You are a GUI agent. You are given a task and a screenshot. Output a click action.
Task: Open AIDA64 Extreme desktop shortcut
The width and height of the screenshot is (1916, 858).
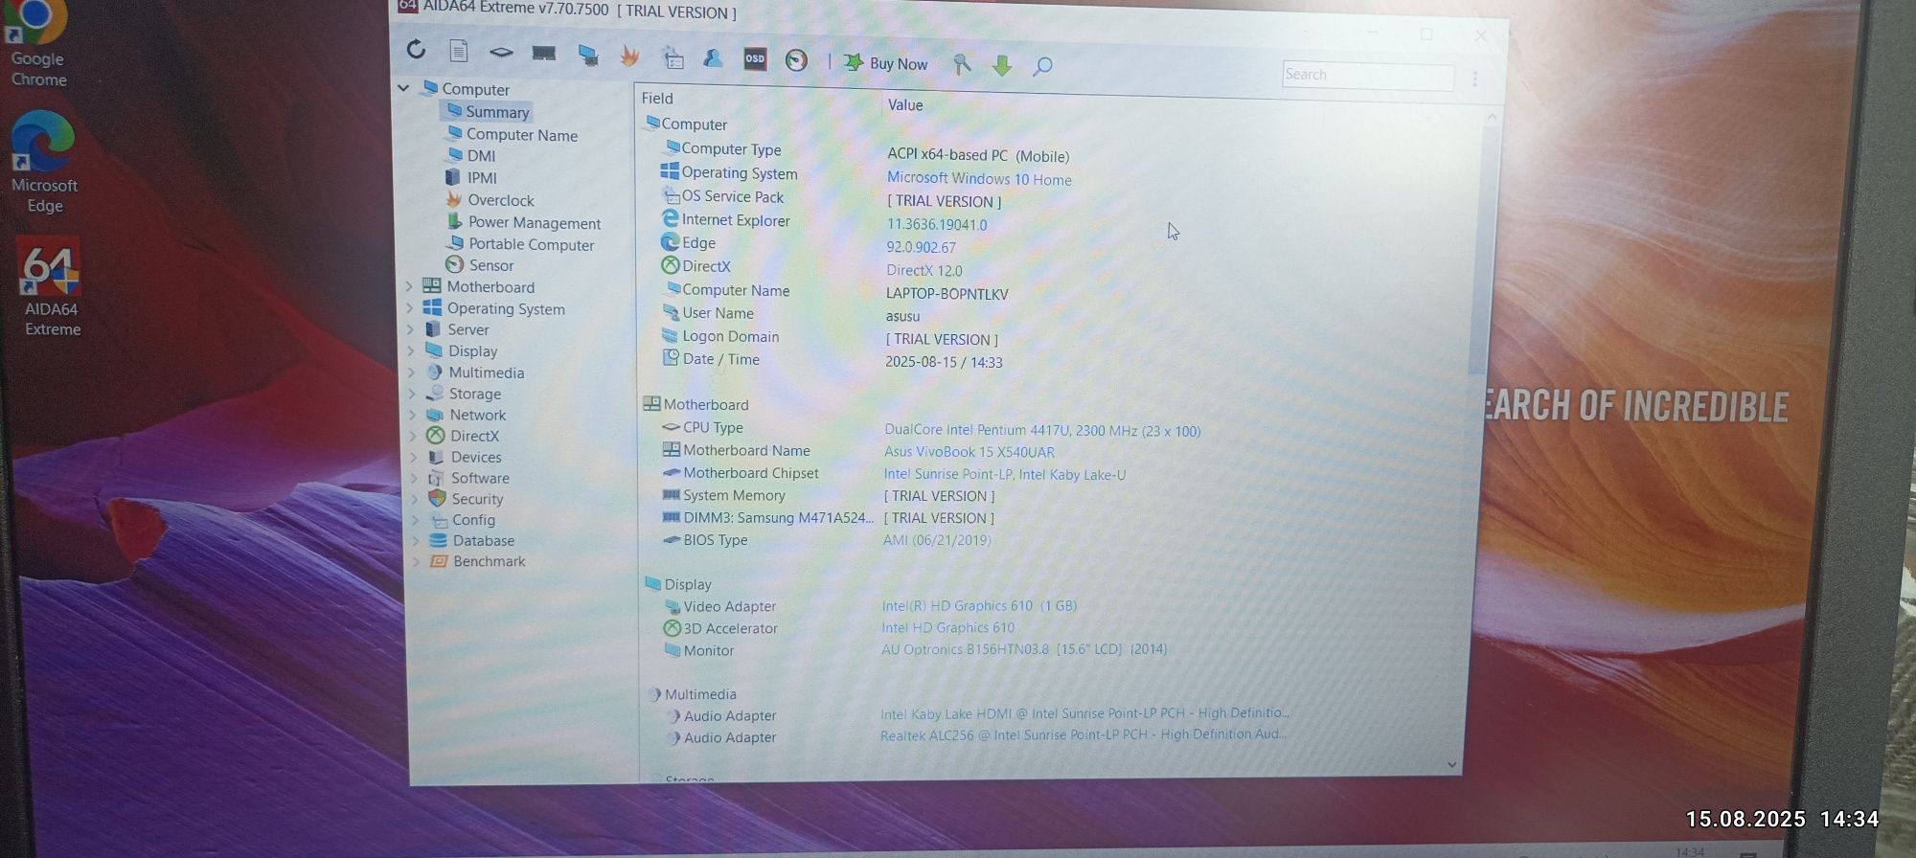click(52, 288)
